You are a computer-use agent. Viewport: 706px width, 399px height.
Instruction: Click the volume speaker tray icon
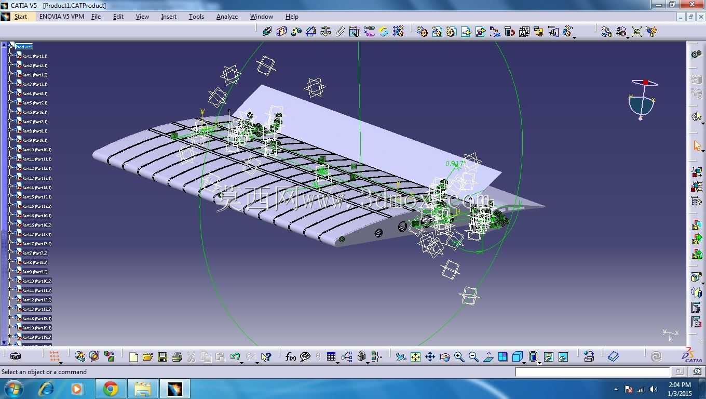(x=654, y=389)
